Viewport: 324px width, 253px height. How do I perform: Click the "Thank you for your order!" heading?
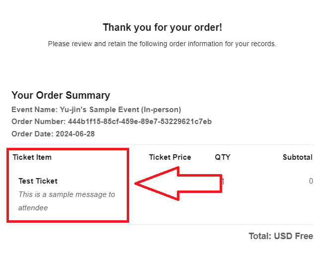(x=162, y=27)
